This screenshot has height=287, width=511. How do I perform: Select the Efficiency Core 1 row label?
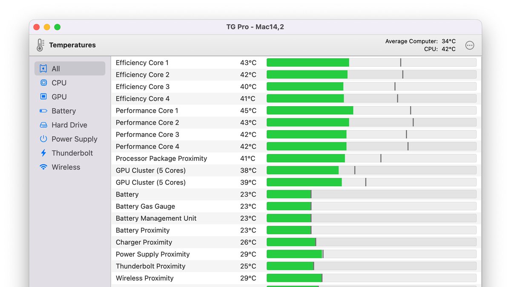pyautogui.click(x=142, y=63)
